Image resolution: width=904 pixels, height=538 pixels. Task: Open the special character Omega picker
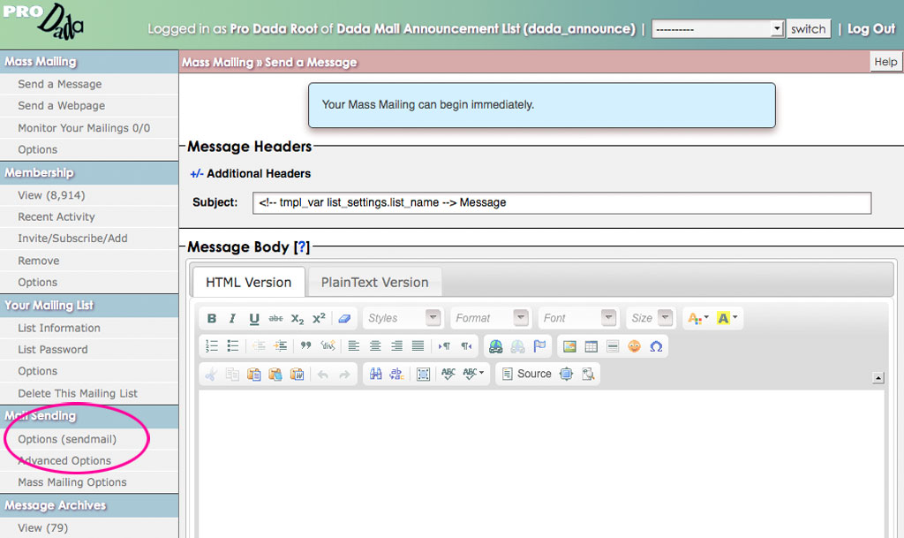pos(656,346)
